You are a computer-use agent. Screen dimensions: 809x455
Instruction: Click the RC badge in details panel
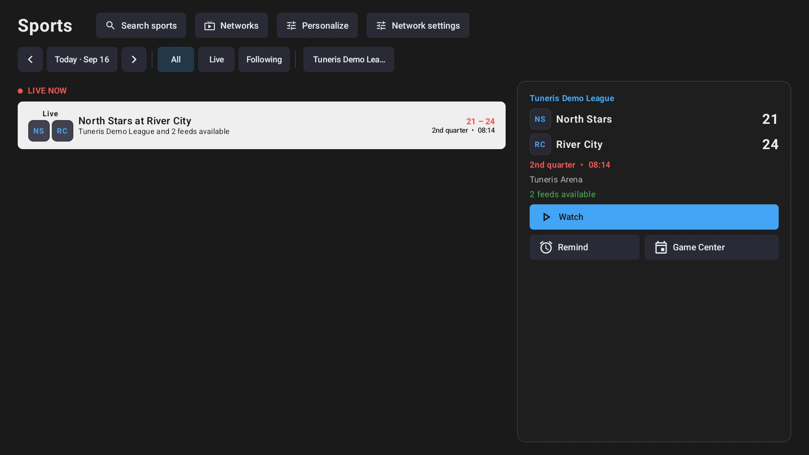[540, 145]
